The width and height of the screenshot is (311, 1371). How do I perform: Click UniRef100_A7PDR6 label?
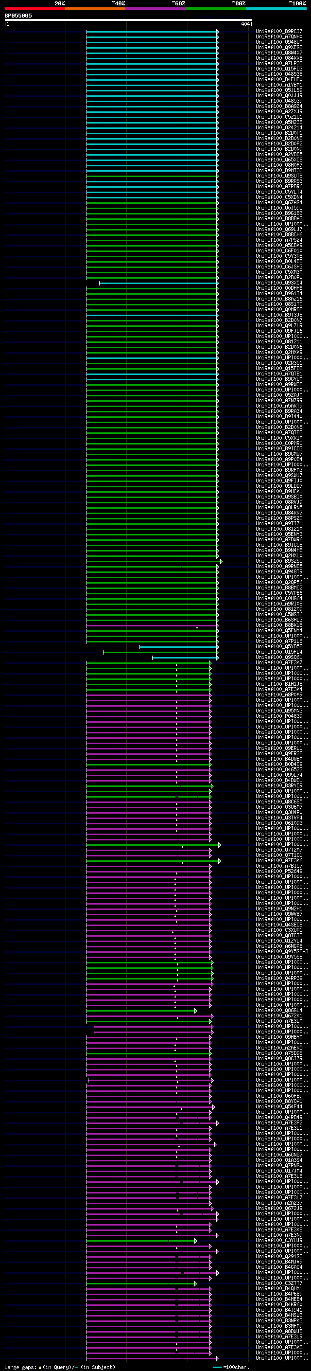(279, 186)
